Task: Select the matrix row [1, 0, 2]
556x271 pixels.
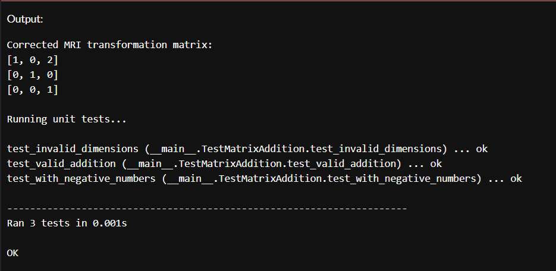Action: tap(32, 60)
